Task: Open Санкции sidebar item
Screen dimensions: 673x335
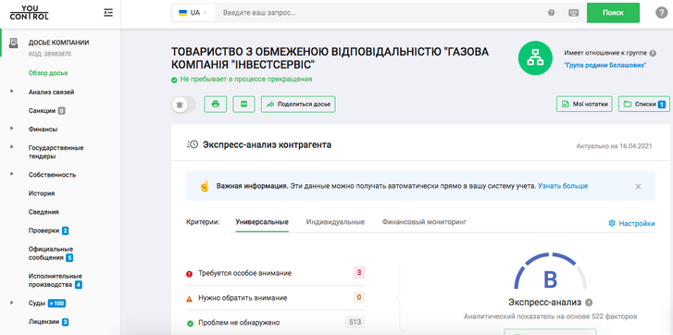Action: (x=42, y=111)
